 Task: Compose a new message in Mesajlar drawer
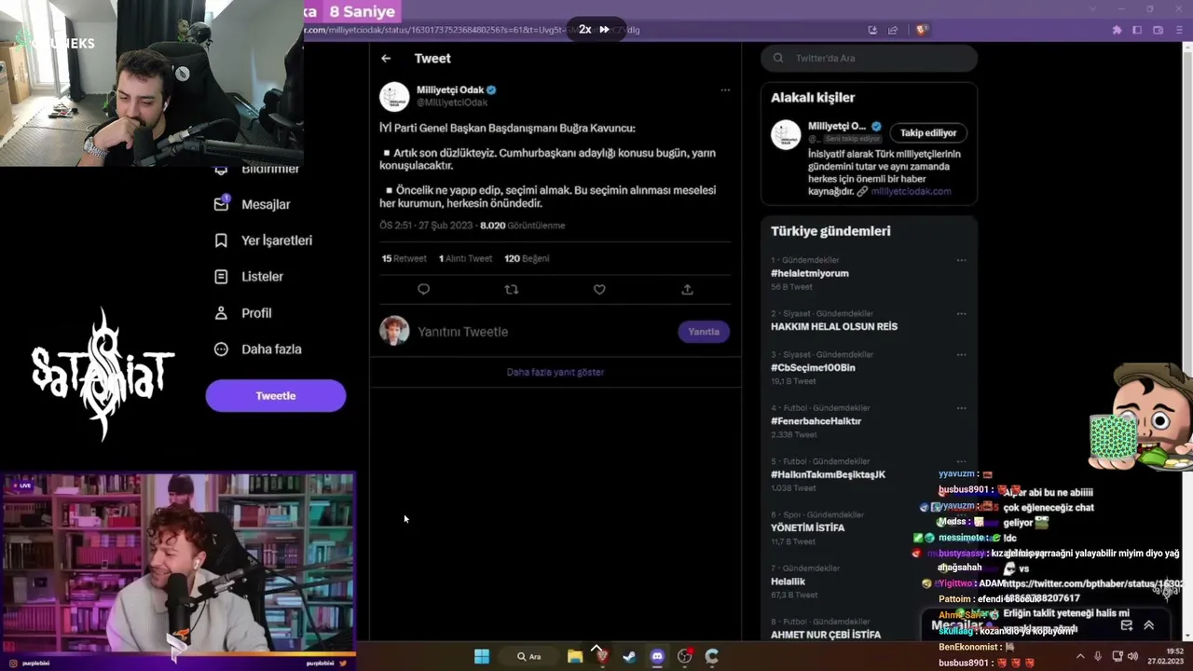coord(1126,625)
